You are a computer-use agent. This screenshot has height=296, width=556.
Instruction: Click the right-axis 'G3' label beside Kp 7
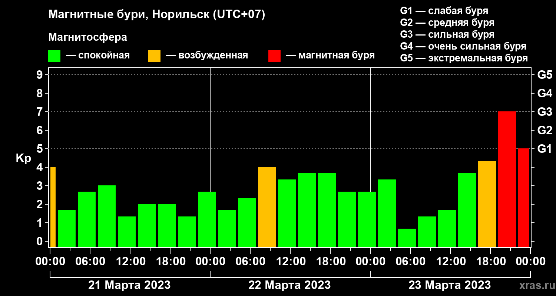point(545,112)
